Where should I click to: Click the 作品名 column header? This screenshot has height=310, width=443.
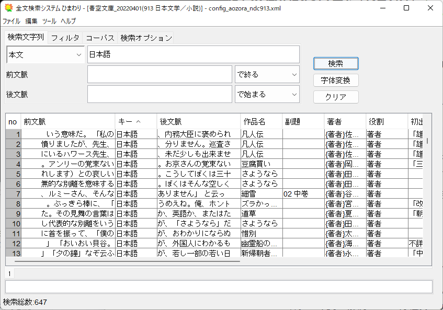(x=261, y=121)
